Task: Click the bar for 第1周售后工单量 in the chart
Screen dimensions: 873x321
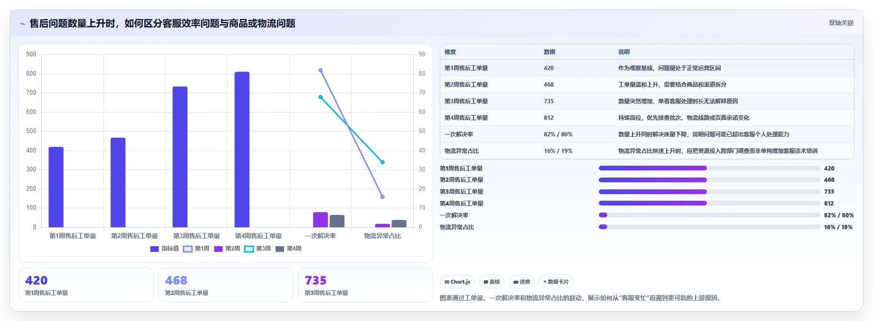Action: click(56, 187)
